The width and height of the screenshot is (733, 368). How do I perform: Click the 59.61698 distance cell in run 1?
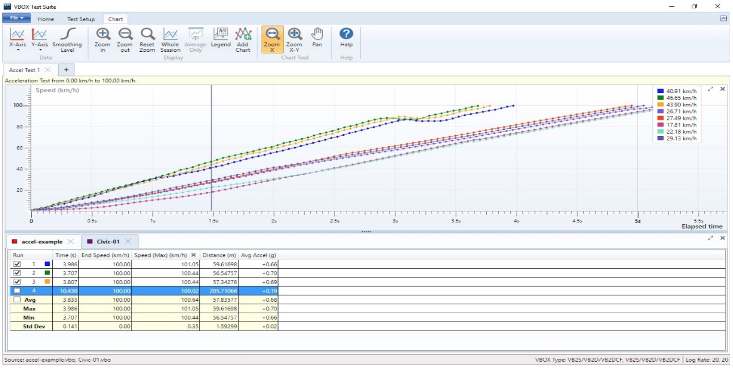click(x=220, y=264)
